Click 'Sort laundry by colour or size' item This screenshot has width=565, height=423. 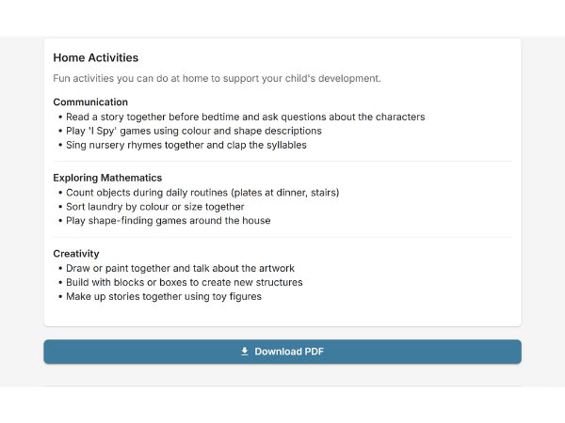click(x=154, y=207)
